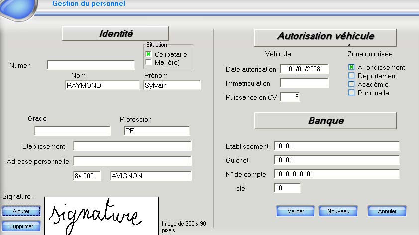Click the Identité header button

point(115,34)
